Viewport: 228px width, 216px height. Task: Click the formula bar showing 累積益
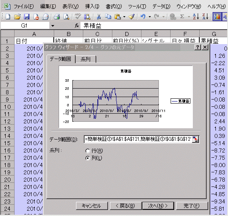point(154,26)
